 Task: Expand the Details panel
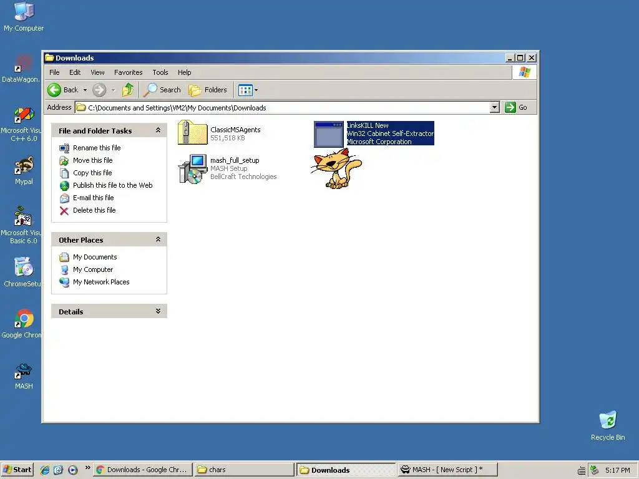[158, 311]
